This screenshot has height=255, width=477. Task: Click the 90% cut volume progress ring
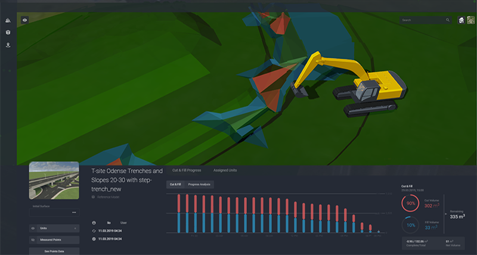point(411,204)
